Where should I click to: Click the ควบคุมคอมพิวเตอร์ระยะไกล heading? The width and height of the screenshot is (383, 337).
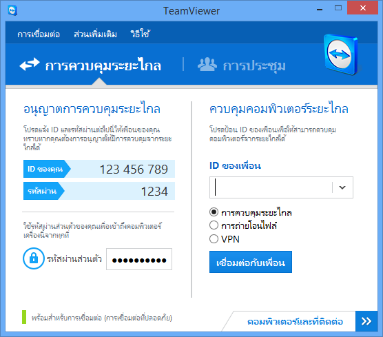point(279,108)
